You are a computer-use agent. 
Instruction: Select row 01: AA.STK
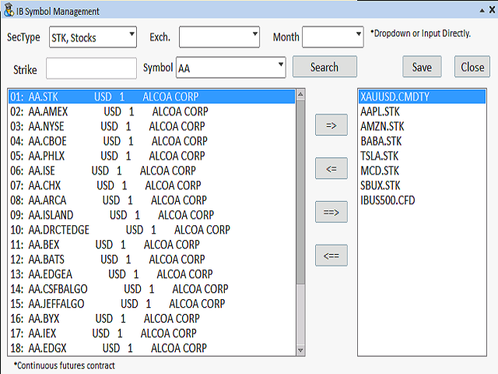click(x=152, y=97)
